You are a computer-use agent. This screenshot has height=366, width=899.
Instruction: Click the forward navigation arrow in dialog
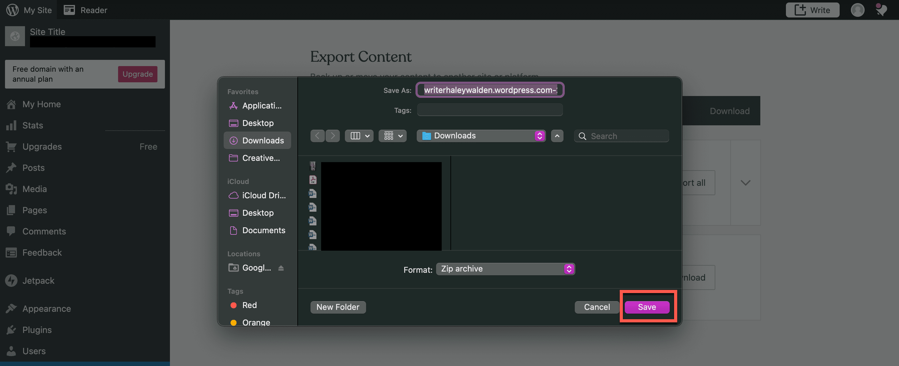[x=333, y=136]
